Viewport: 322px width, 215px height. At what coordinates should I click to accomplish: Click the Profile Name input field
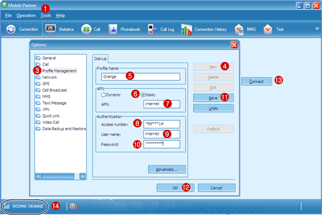[x=141, y=77]
